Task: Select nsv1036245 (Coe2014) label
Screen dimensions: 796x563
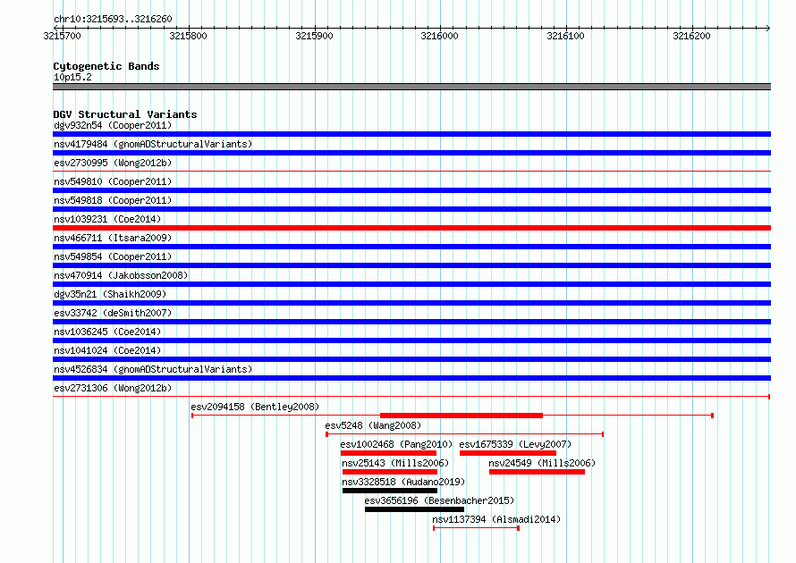Action: [x=107, y=332]
